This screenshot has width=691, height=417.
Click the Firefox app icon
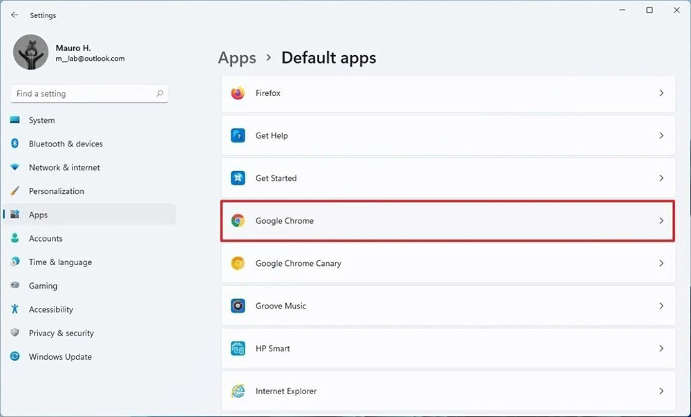238,93
